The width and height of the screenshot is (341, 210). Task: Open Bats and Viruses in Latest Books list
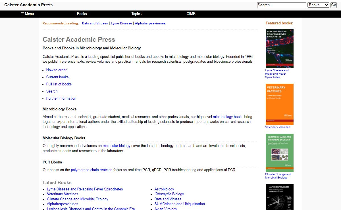168,199
